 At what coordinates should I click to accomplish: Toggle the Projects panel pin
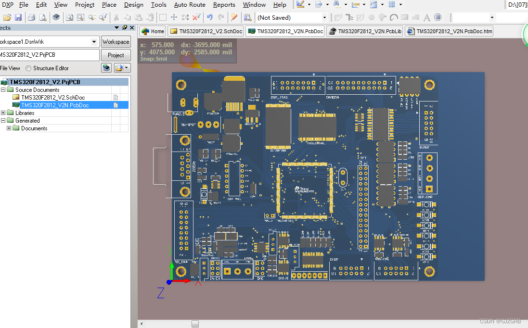click(124, 27)
